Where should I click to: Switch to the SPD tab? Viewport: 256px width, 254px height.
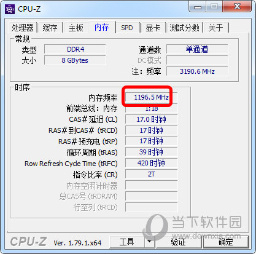coord(127,28)
